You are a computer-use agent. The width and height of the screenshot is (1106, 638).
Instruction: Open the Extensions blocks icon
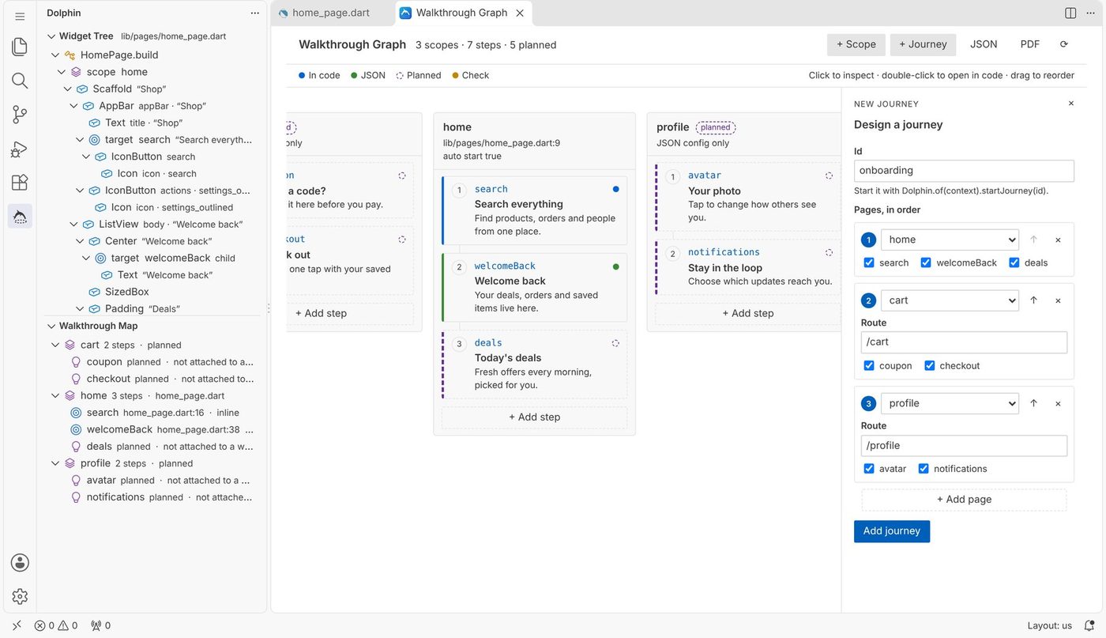pyautogui.click(x=20, y=183)
